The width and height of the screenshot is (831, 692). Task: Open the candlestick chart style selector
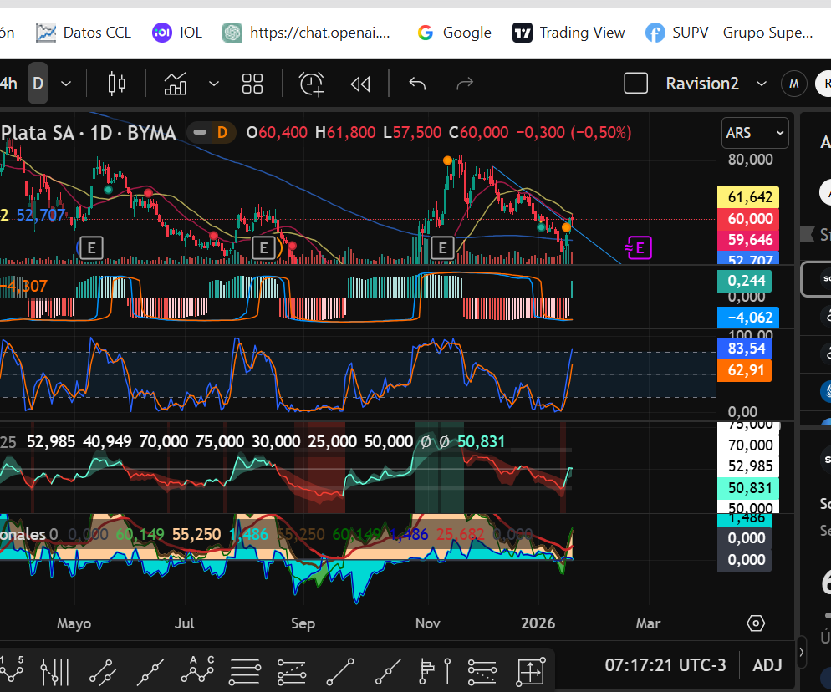116,84
